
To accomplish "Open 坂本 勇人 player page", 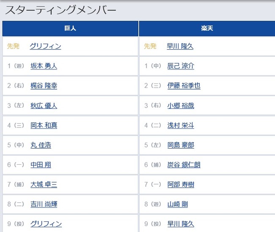I will point(44,66).
